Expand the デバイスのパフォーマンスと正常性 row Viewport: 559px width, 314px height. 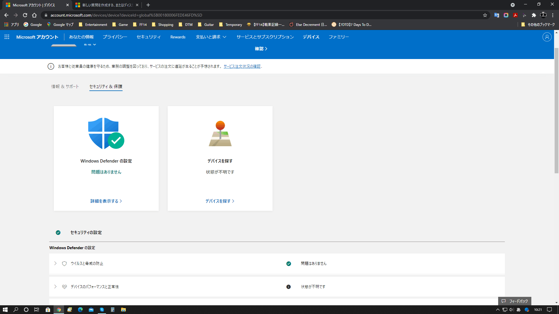pos(55,287)
